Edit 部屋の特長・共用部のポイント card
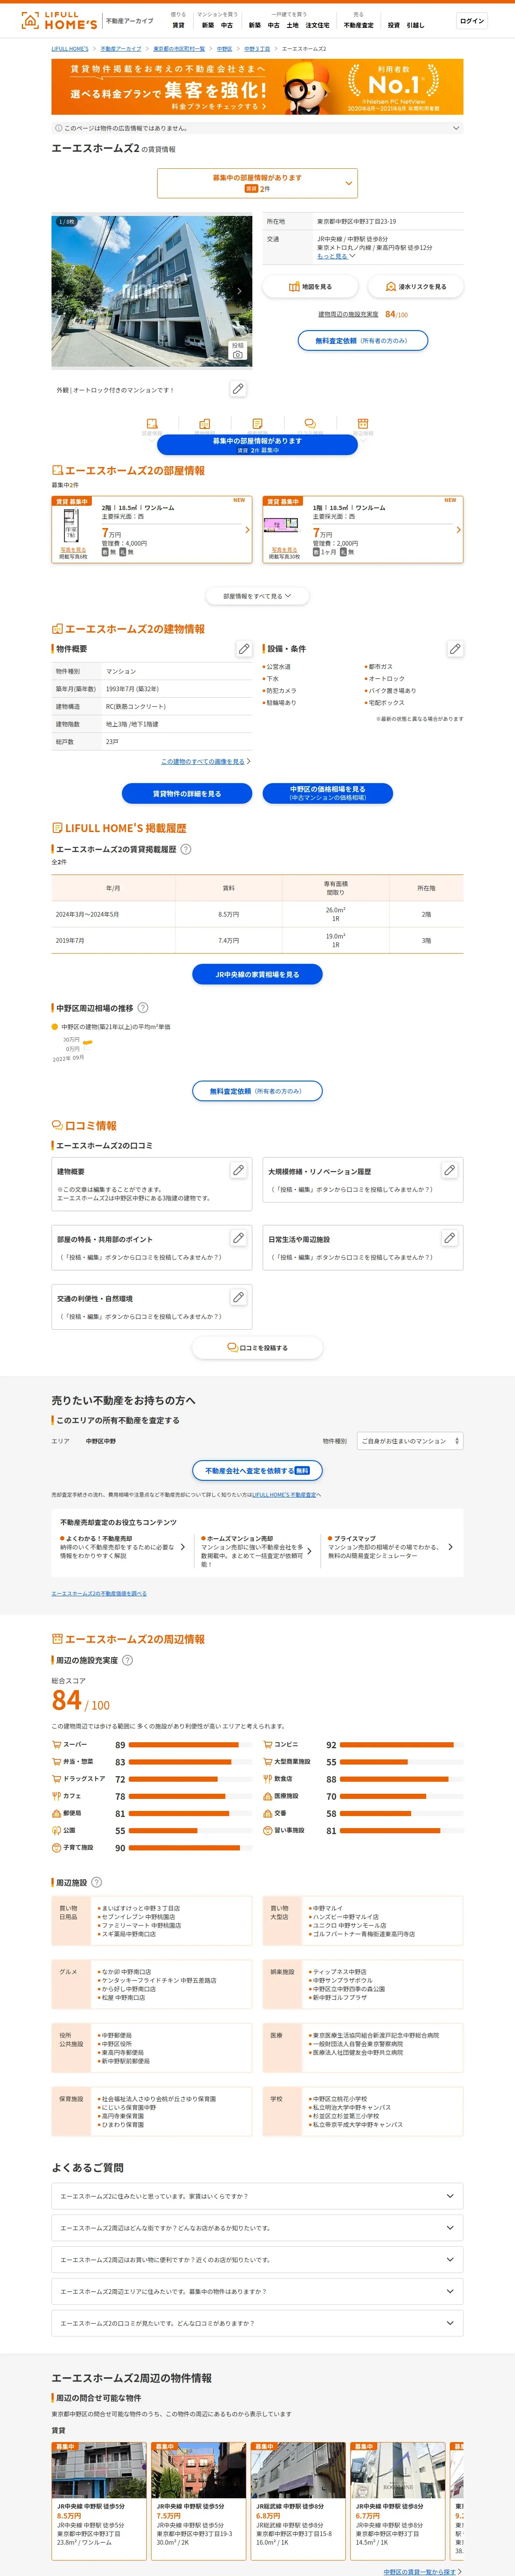515x2576 pixels. 238,1238
